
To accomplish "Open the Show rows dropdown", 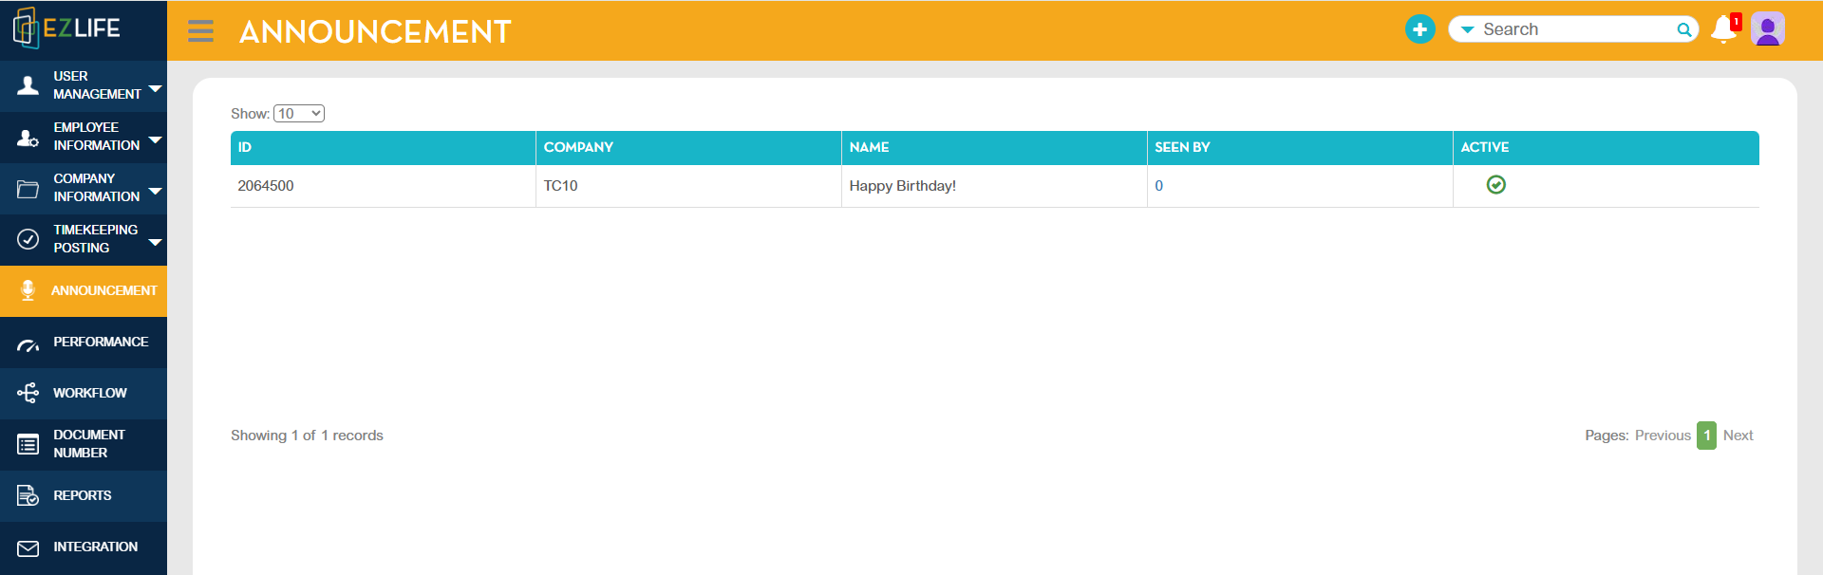I will click(x=299, y=113).
